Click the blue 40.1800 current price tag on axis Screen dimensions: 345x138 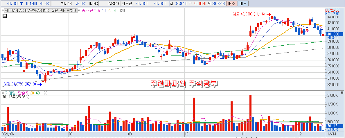334,34
